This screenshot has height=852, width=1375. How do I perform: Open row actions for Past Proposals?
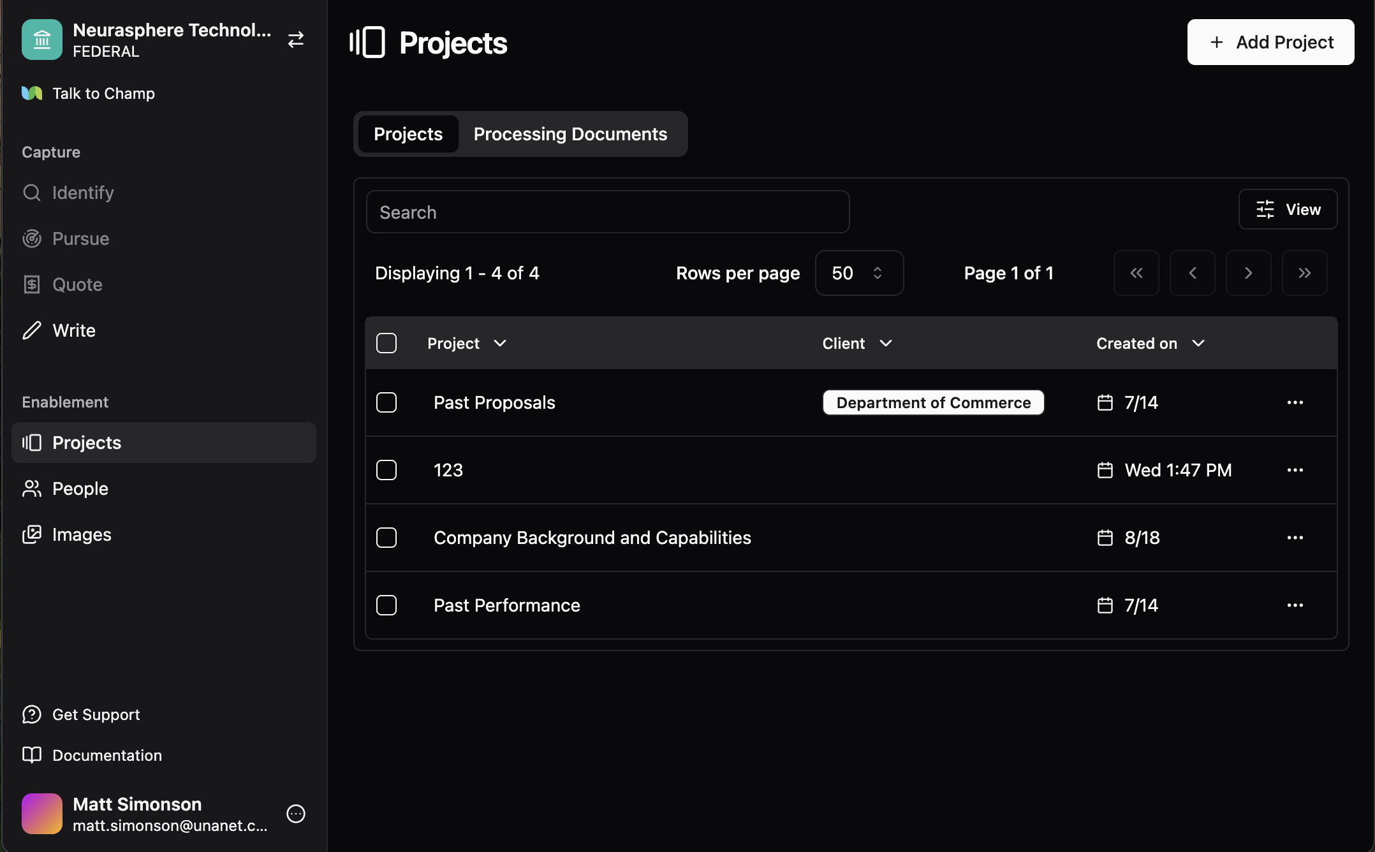point(1295,402)
